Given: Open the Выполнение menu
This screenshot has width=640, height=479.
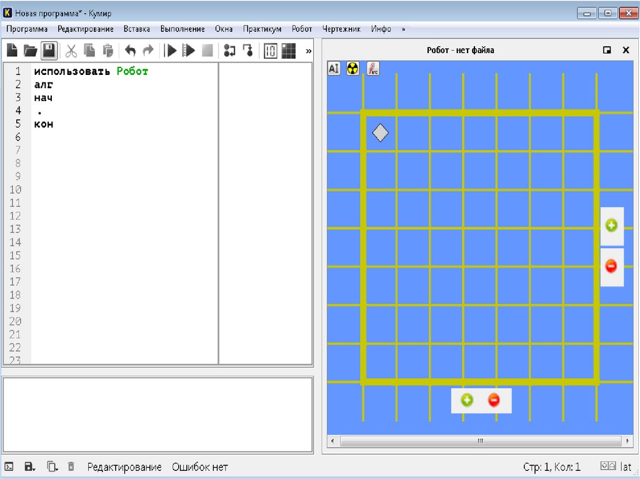Looking at the screenshot, I should click(182, 29).
